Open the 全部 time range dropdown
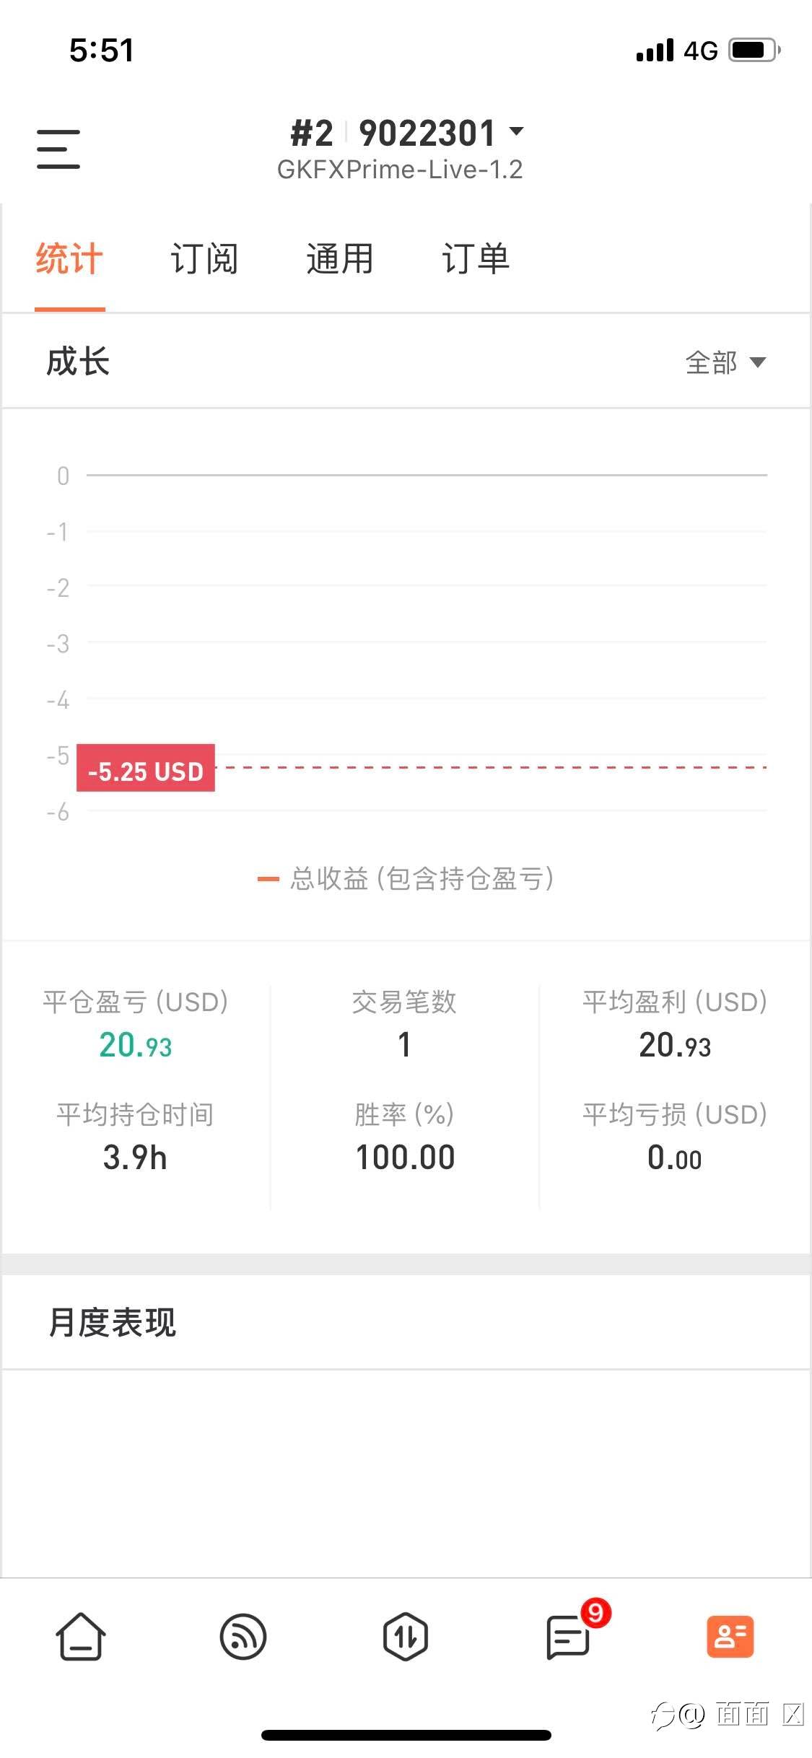 [725, 362]
